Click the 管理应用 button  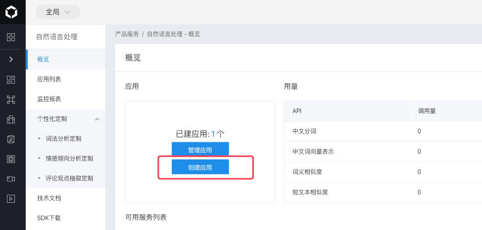[200, 150]
